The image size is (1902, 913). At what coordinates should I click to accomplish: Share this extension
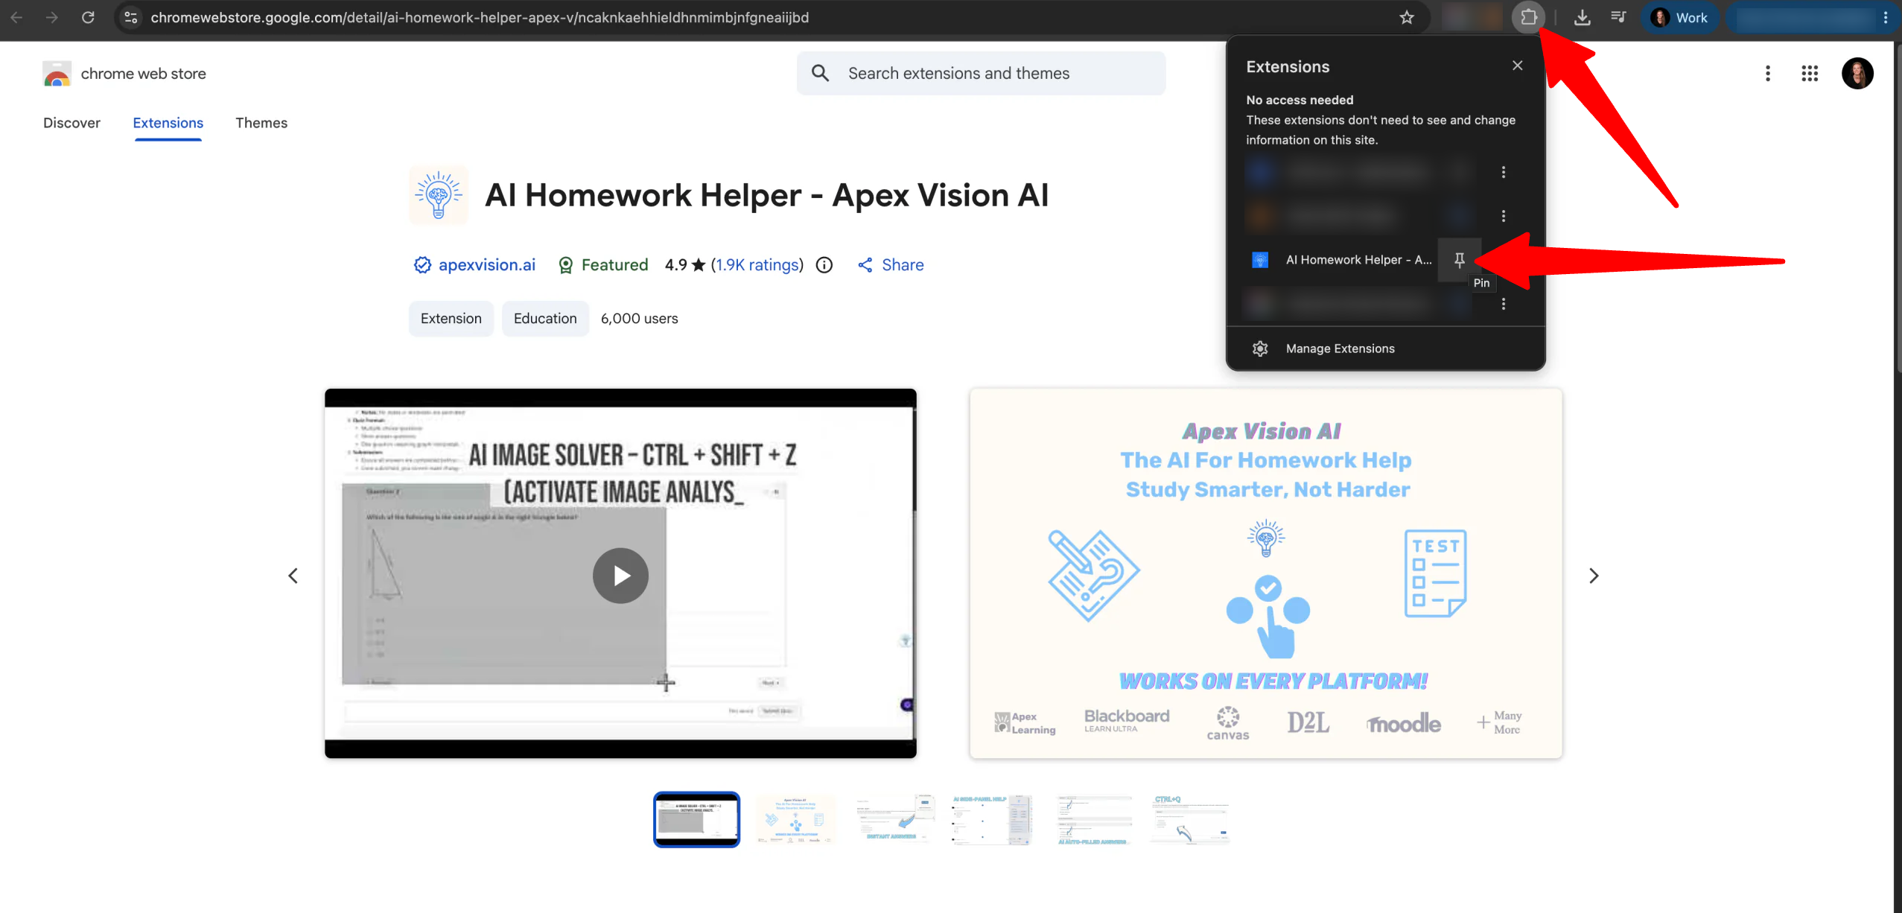(x=890, y=264)
